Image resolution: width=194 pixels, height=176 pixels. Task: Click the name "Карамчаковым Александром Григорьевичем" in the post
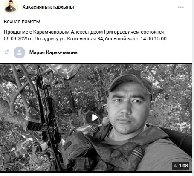(x=86, y=32)
